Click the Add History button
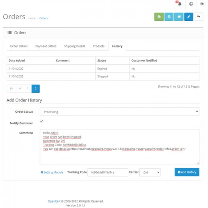 [187, 172]
